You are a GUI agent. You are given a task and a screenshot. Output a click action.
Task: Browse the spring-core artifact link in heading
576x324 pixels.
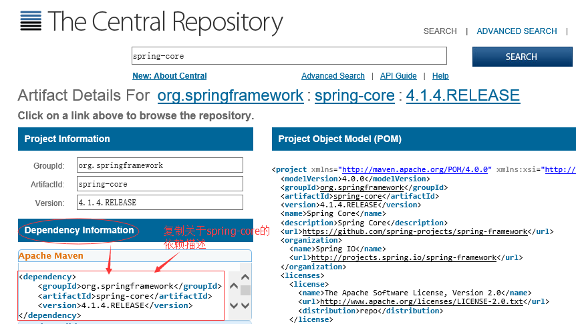click(355, 95)
